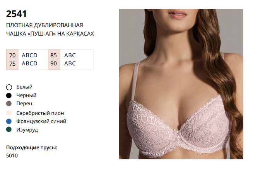Open matching briefs model 5010
The width and height of the screenshot is (253, 169).
(12, 156)
